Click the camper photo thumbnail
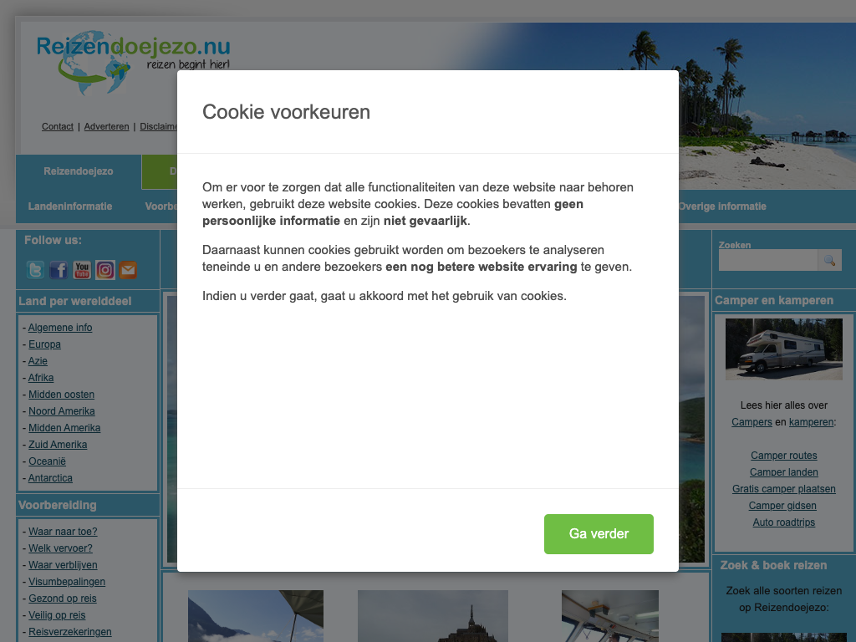856x642 pixels. pyautogui.click(x=784, y=349)
